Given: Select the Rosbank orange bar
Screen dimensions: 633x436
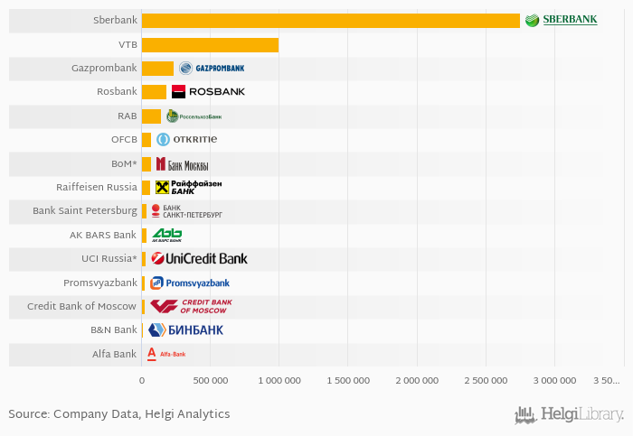Looking at the screenshot, I should point(154,92).
